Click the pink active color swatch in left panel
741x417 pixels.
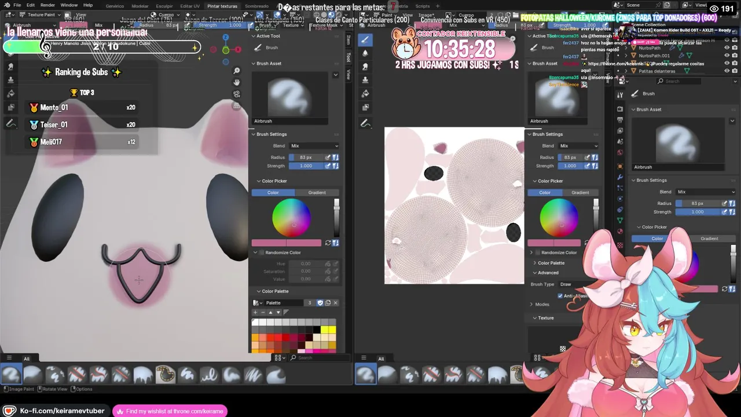coord(287,243)
